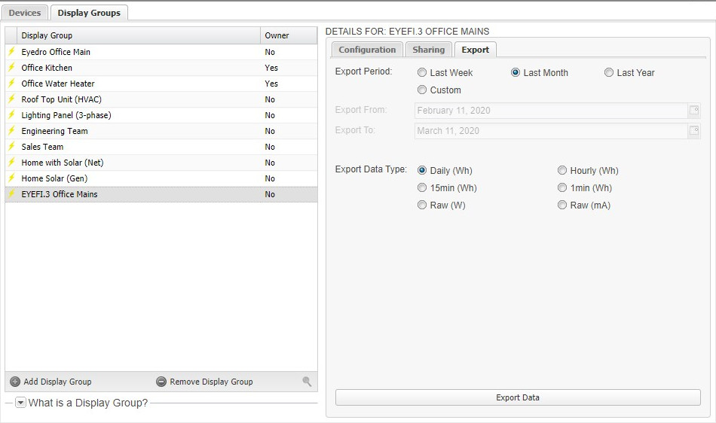
Task: Sort by Display Group column header
Action: (139, 35)
